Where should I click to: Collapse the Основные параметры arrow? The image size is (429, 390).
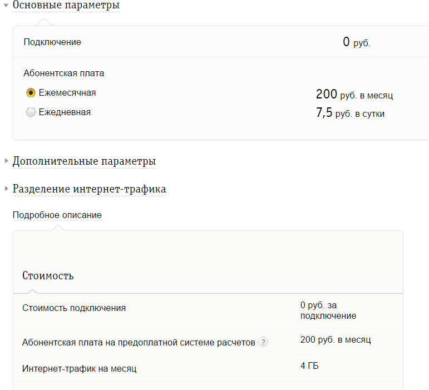[6, 5]
